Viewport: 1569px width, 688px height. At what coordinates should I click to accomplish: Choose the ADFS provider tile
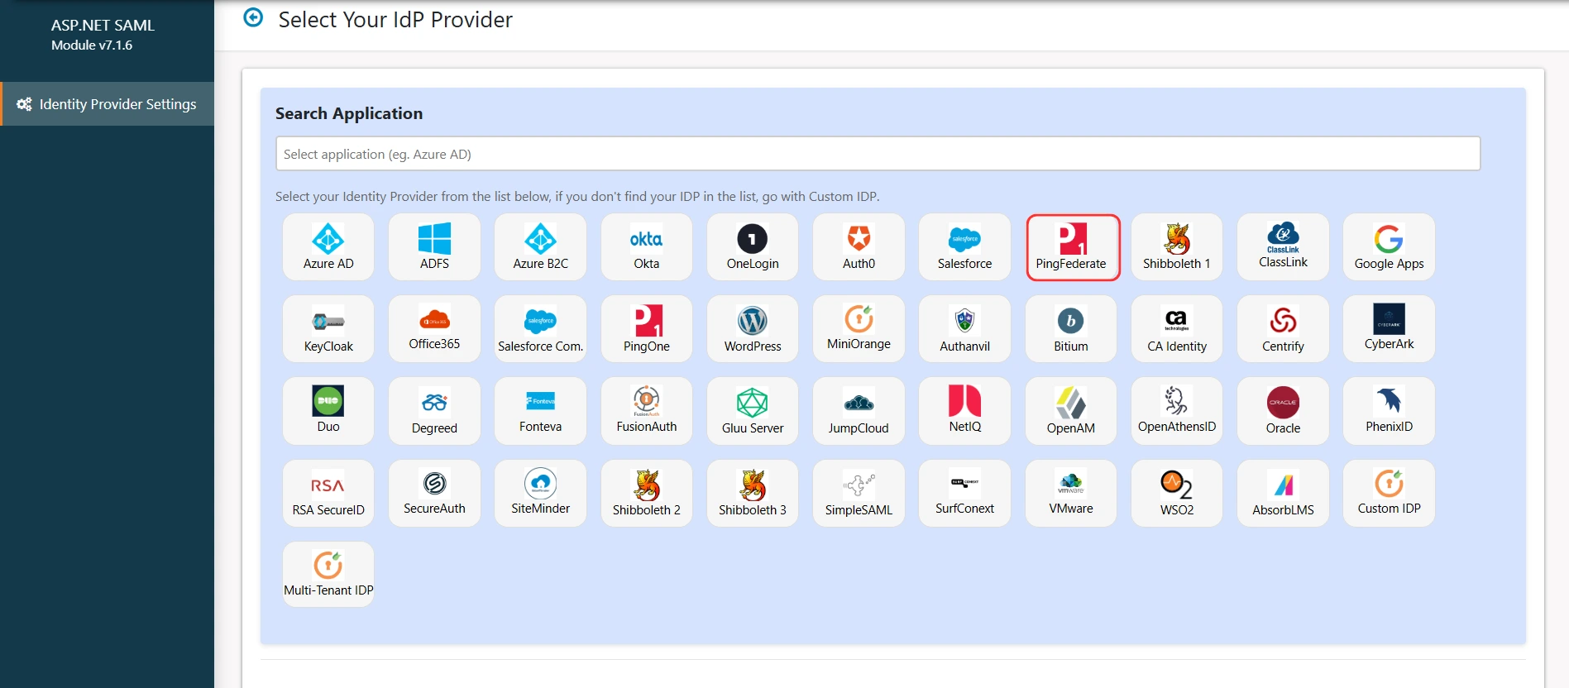click(434, 247)
